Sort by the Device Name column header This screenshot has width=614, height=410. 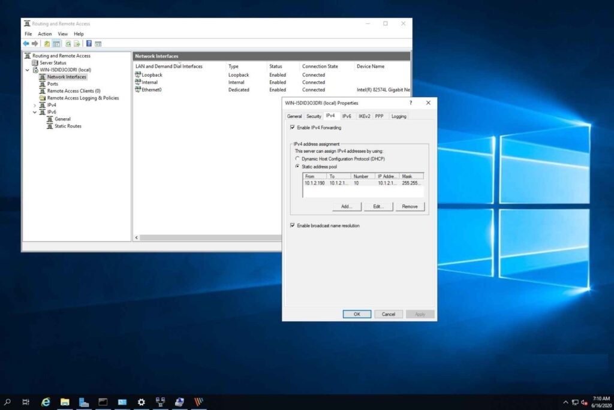(x=382, y=67)
